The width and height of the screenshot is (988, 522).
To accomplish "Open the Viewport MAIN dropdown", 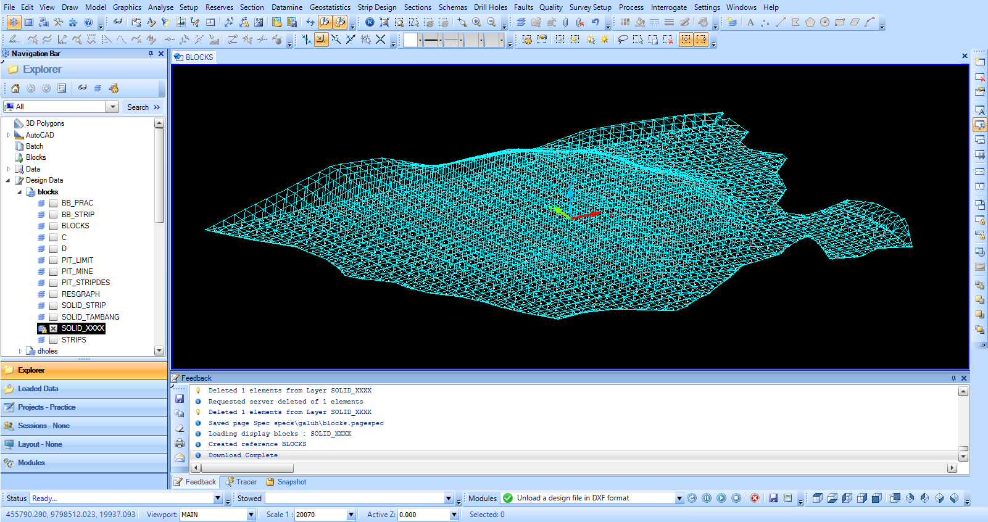I will click(x=251, y=515).
